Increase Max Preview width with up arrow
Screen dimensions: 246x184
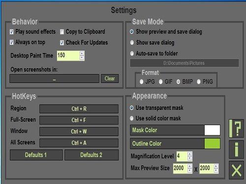tap(189, 166)
